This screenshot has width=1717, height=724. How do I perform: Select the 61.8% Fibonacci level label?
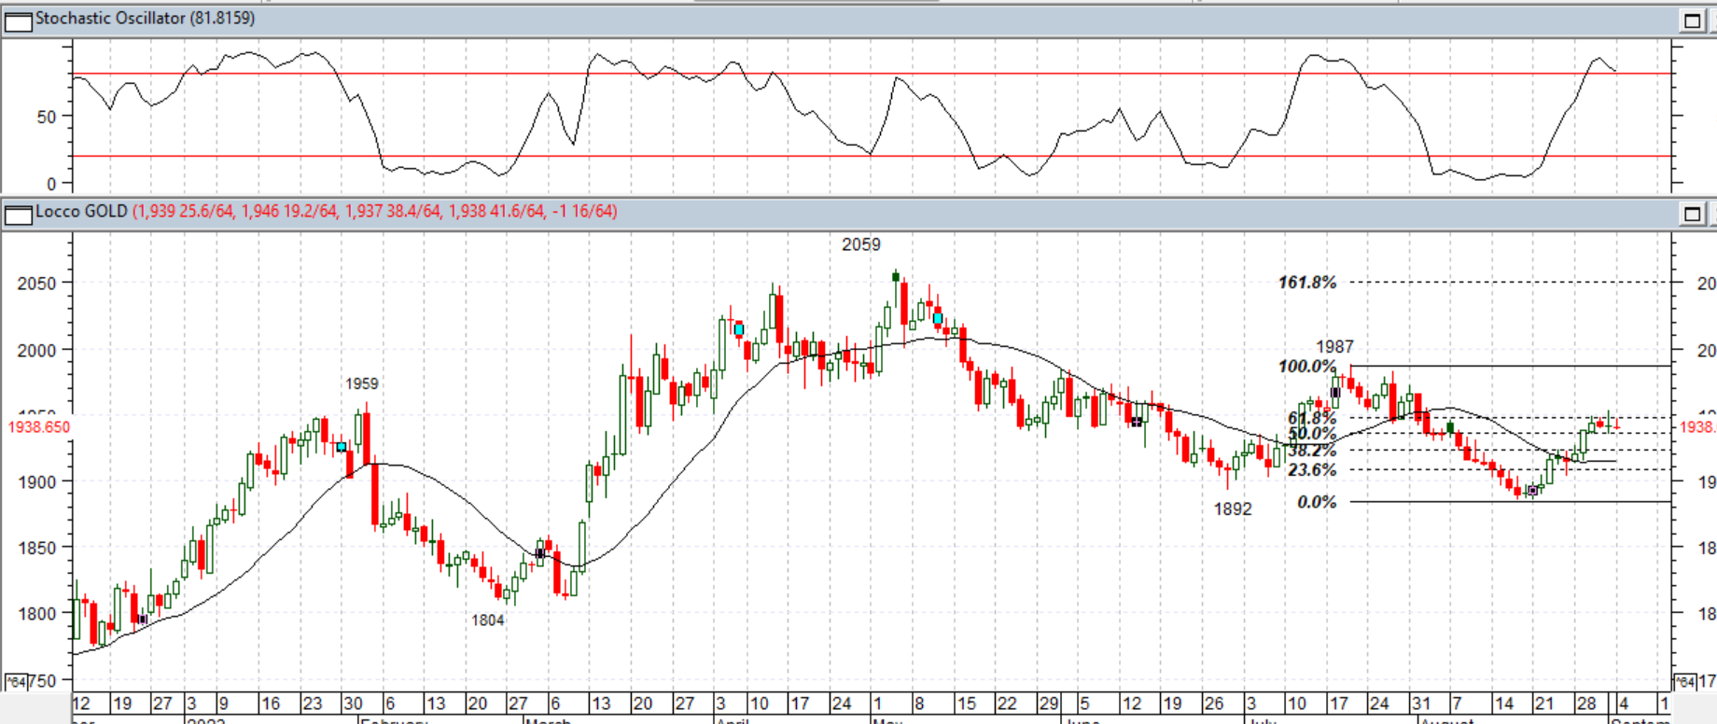[1312, 419]
